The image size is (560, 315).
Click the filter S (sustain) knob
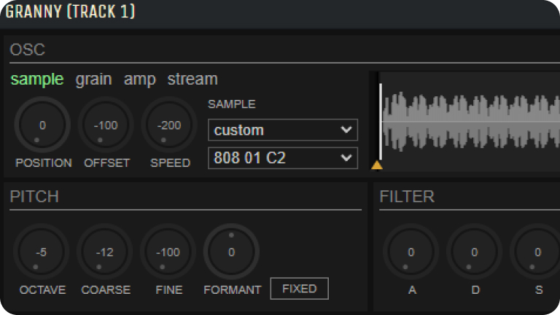click(537, 252)
